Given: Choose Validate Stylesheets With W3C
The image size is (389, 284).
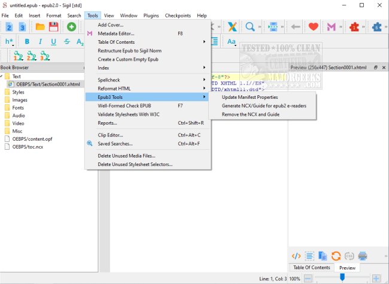Looking at the screenshot, I should point(148,114).
